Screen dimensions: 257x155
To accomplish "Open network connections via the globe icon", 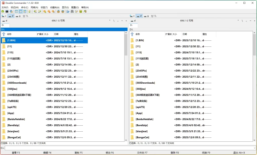I will (x=11, y=11).
